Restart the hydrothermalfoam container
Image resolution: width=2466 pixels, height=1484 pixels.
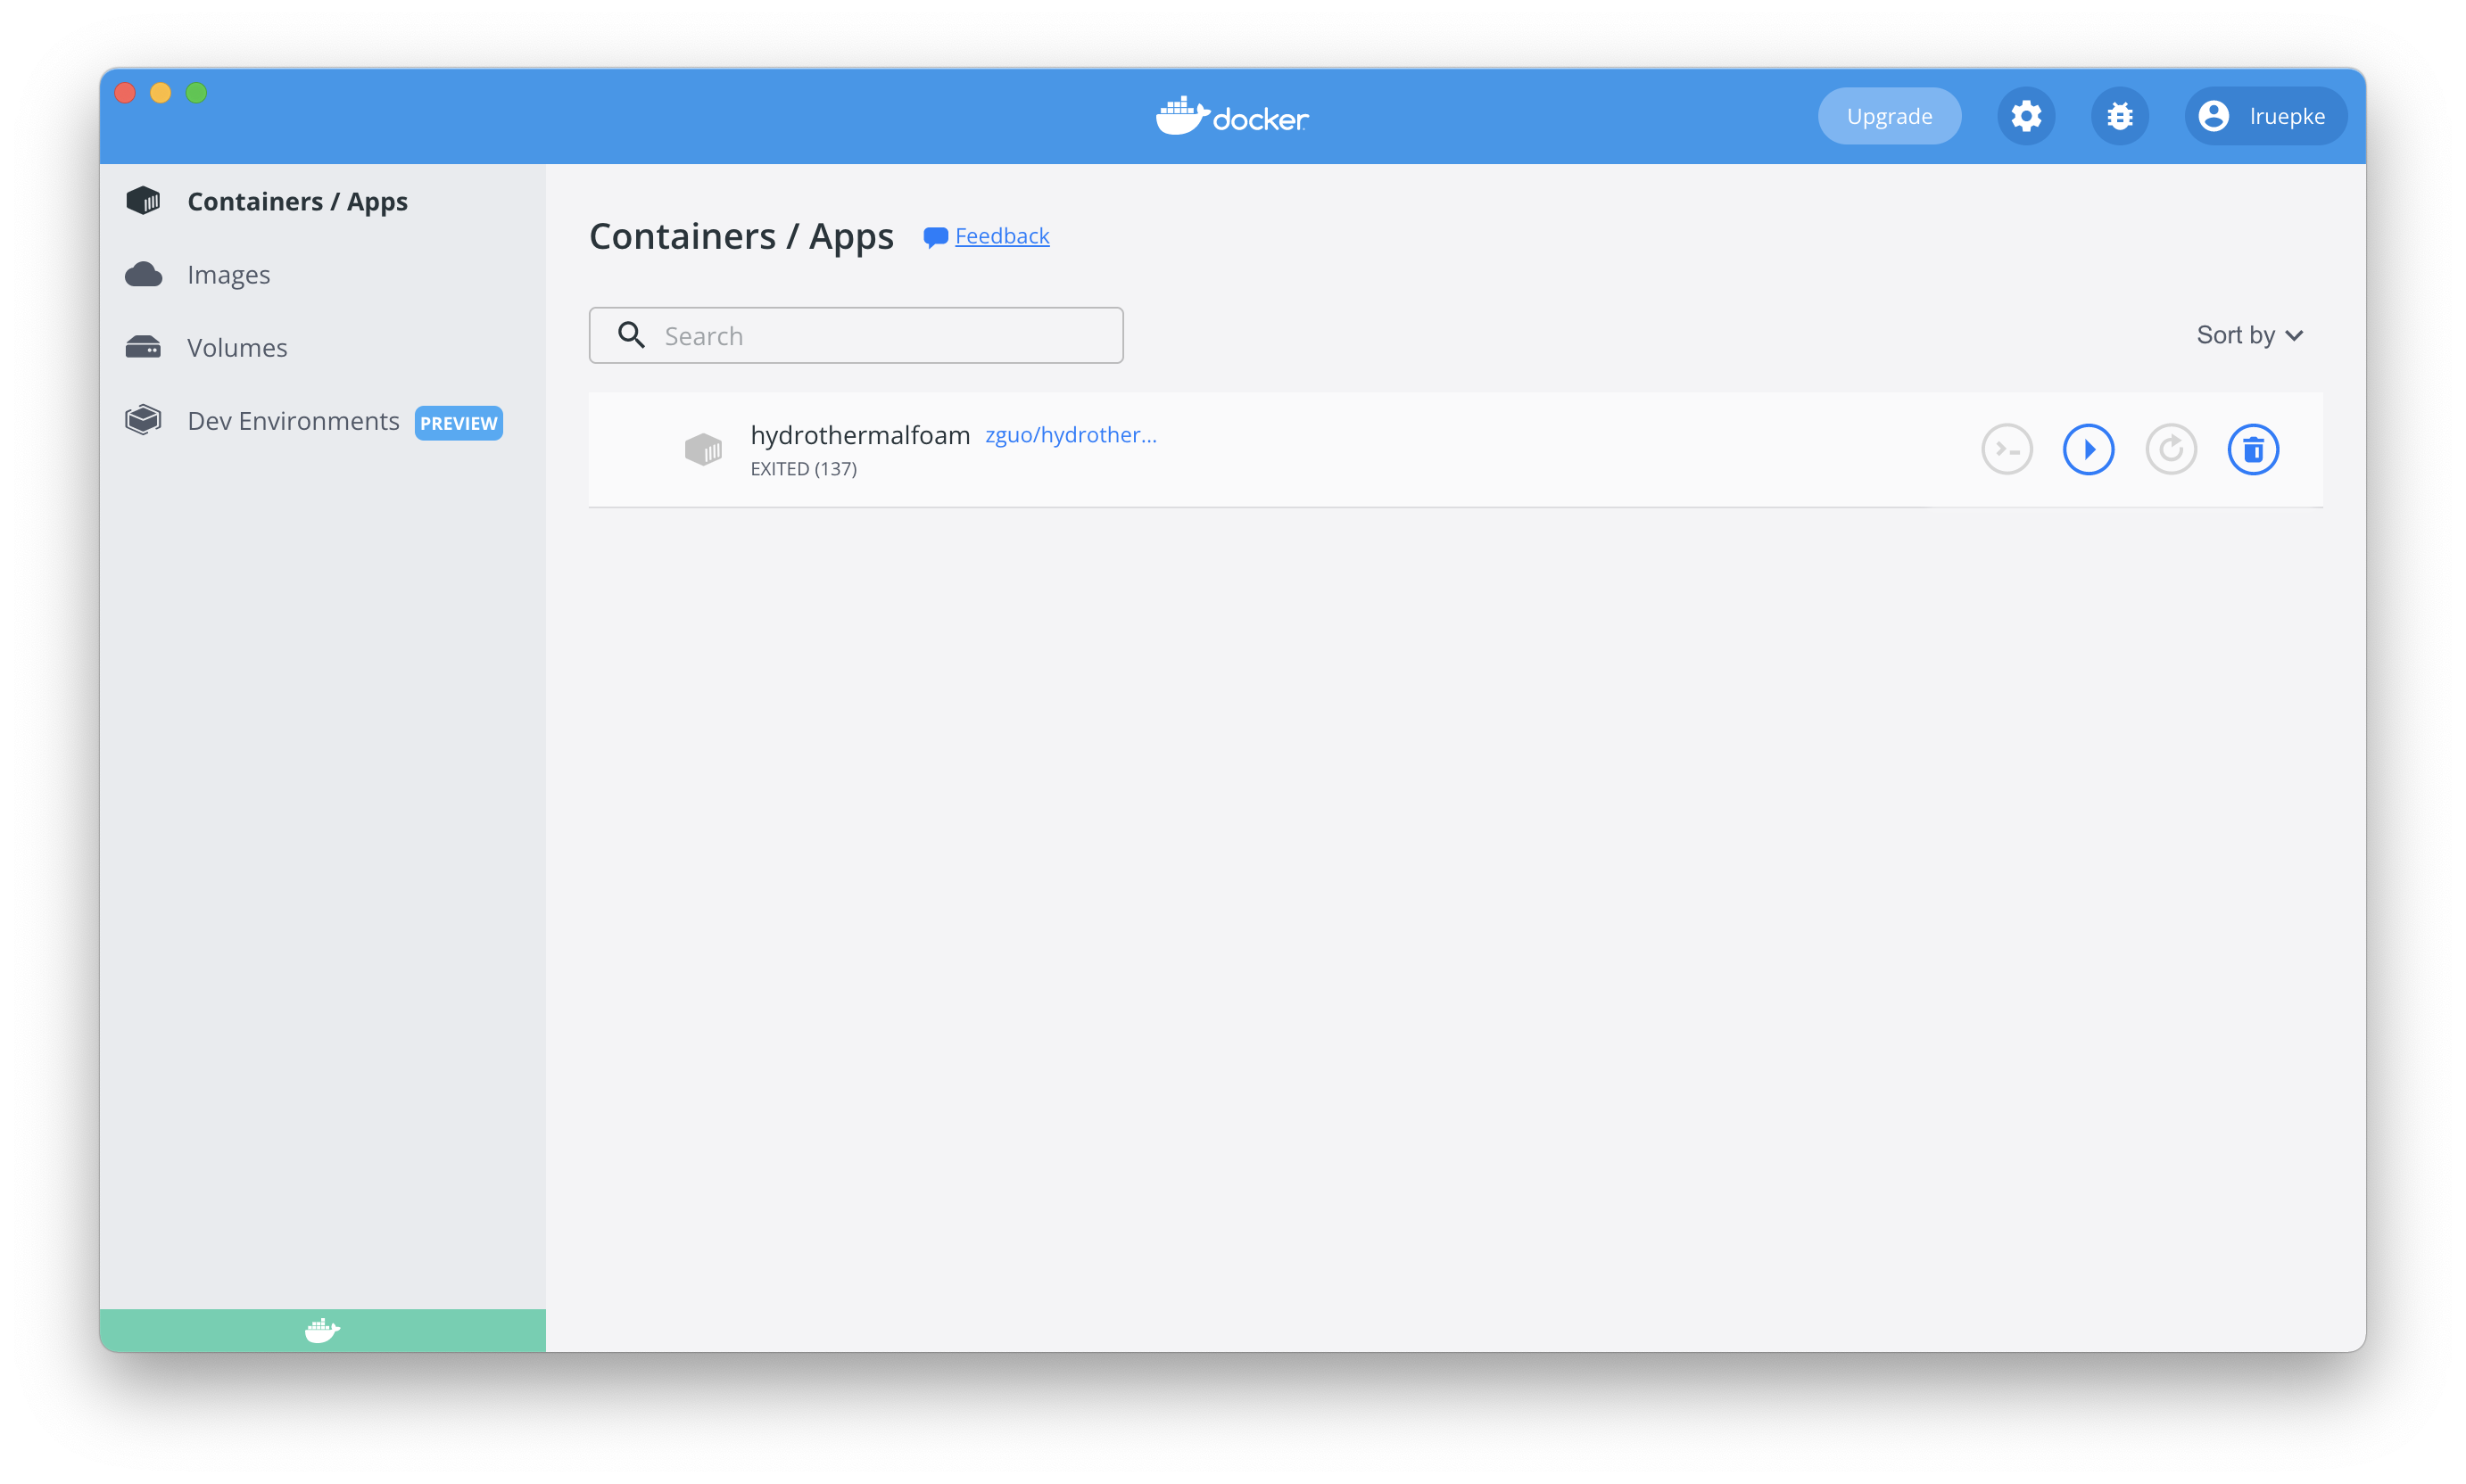pyautogui.click(x=2170, y=450)
